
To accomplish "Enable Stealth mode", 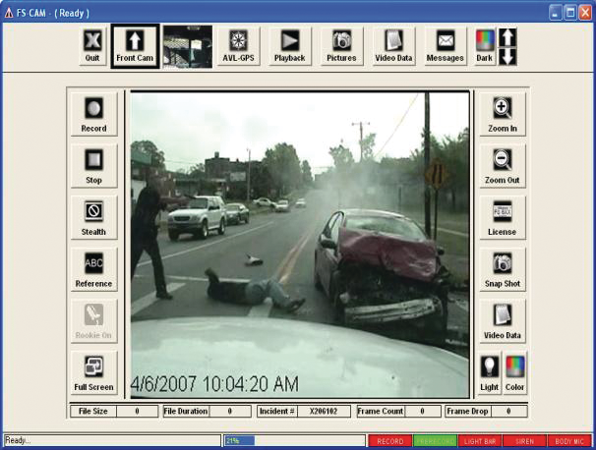I will click(x=93, y=217).
